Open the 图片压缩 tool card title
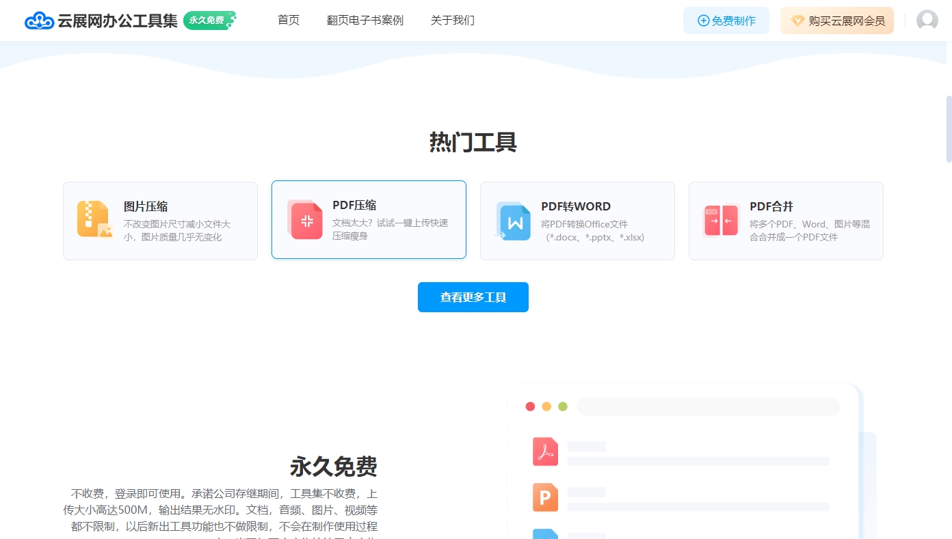 coord(146,206)
